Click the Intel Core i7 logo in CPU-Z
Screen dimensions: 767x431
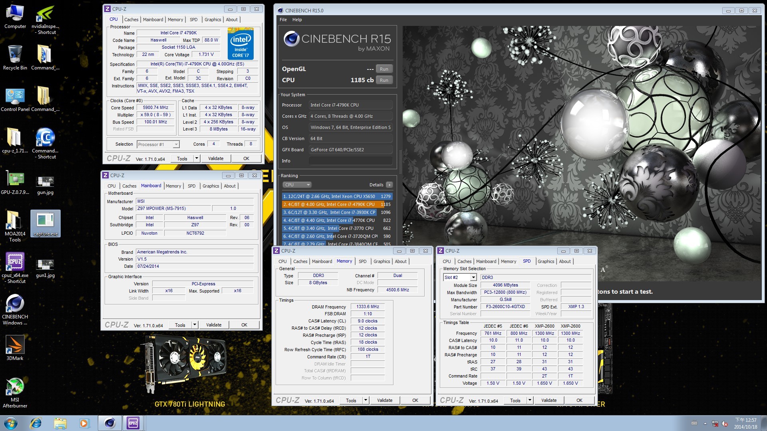(240, 43)
